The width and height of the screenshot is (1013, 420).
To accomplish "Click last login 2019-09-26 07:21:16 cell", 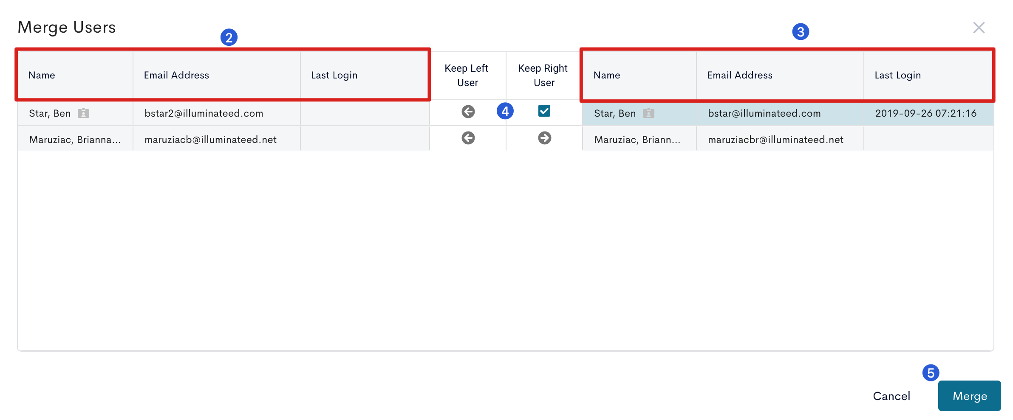I will pyautogui.click(x=928, y=113).
